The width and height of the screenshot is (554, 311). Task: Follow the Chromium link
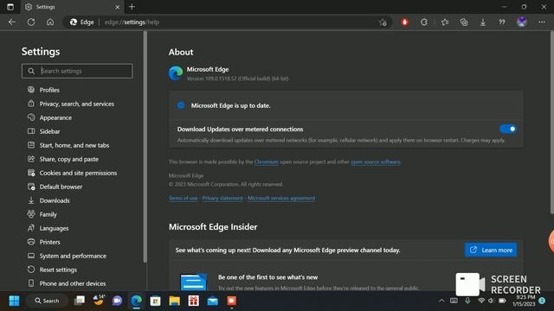[266, 162]
